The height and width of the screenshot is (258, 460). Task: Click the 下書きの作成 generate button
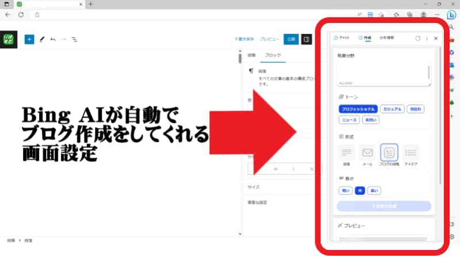point(384,206)
